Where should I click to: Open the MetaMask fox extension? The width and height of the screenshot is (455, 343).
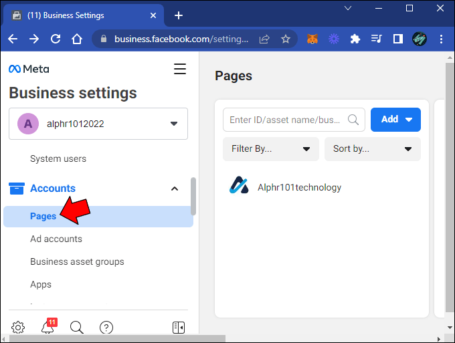pyautogui.click(x=312, y=39)
